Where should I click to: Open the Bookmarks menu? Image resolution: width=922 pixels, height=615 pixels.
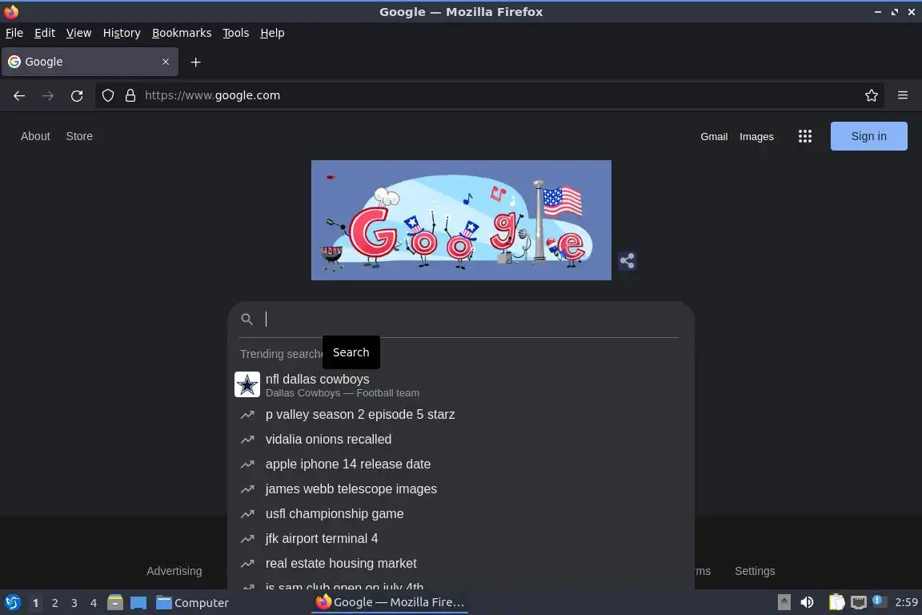(x=182, y=33)
